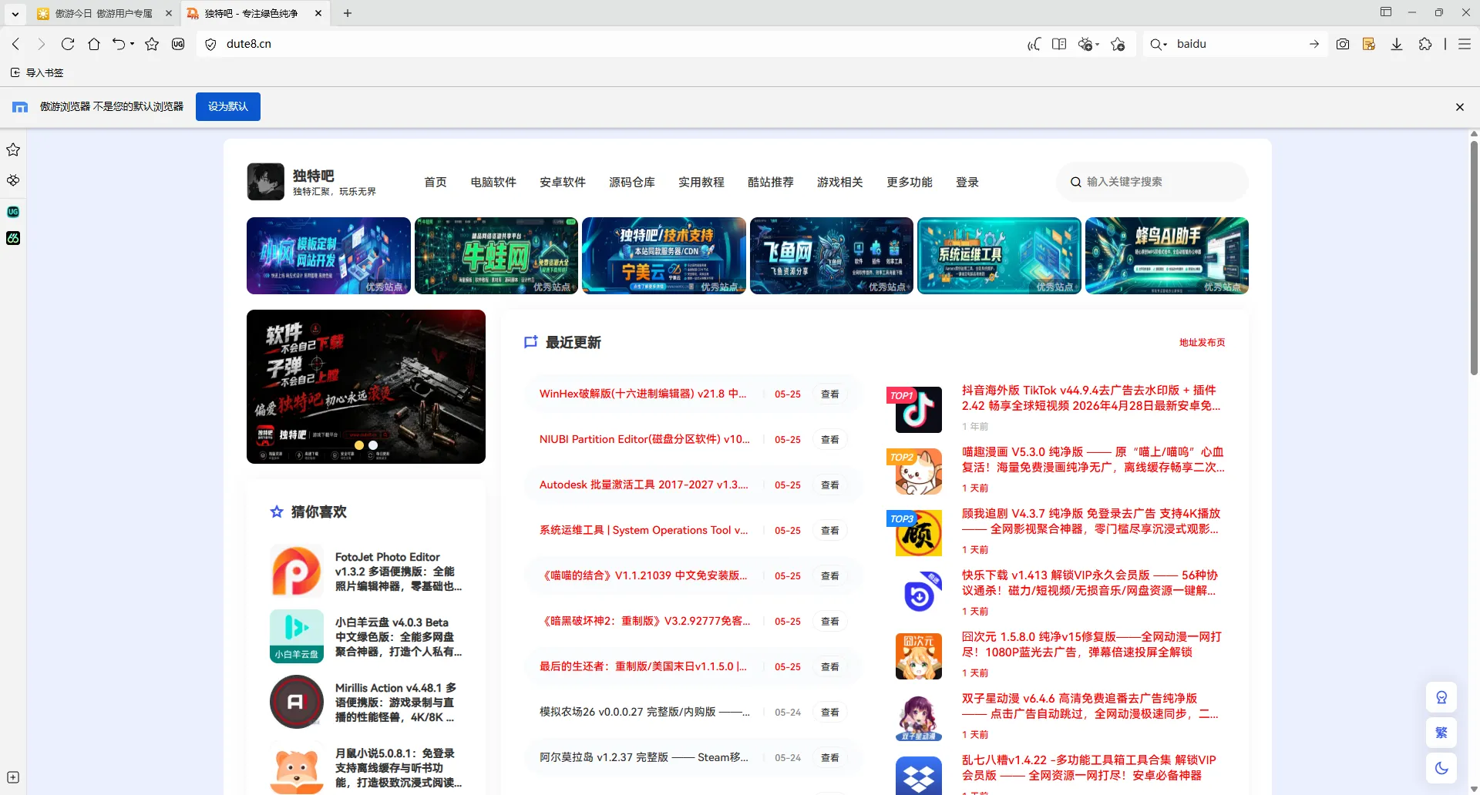The width and height of the screenshot is (1480, 795).
Task: Open the 飞鱼网 banner
Action: (832, 256)
